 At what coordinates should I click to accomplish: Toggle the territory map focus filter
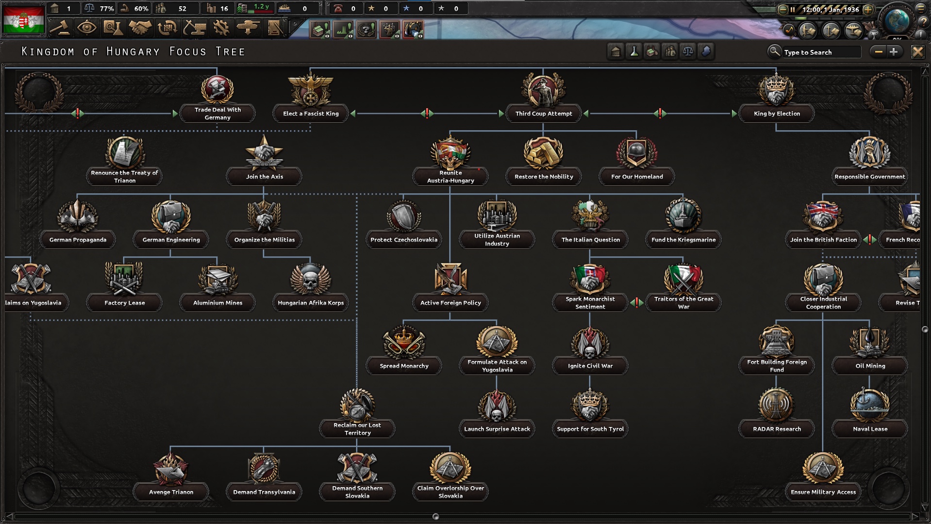(x=706, y=51)
